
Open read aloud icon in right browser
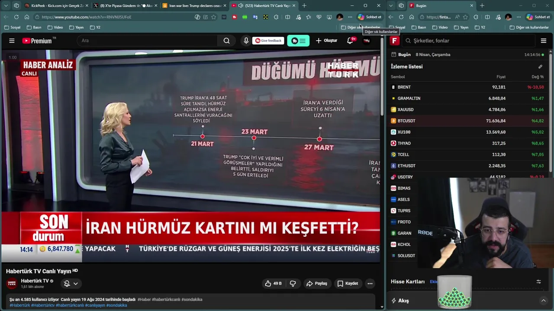[457, 17]
